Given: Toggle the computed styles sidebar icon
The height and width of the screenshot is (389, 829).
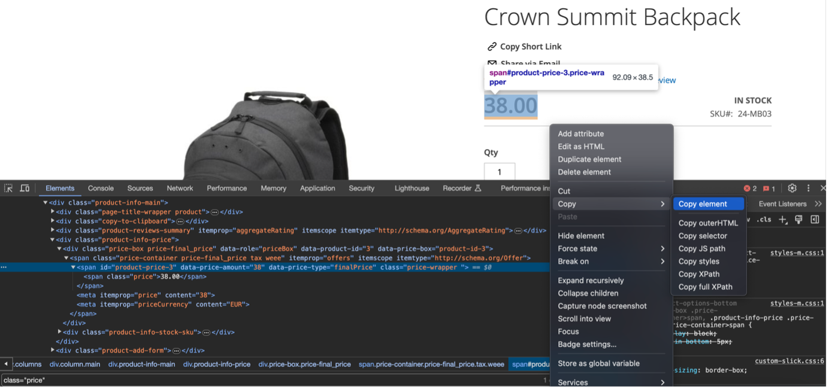Looking at the screenshot, I should pos(815,220).
